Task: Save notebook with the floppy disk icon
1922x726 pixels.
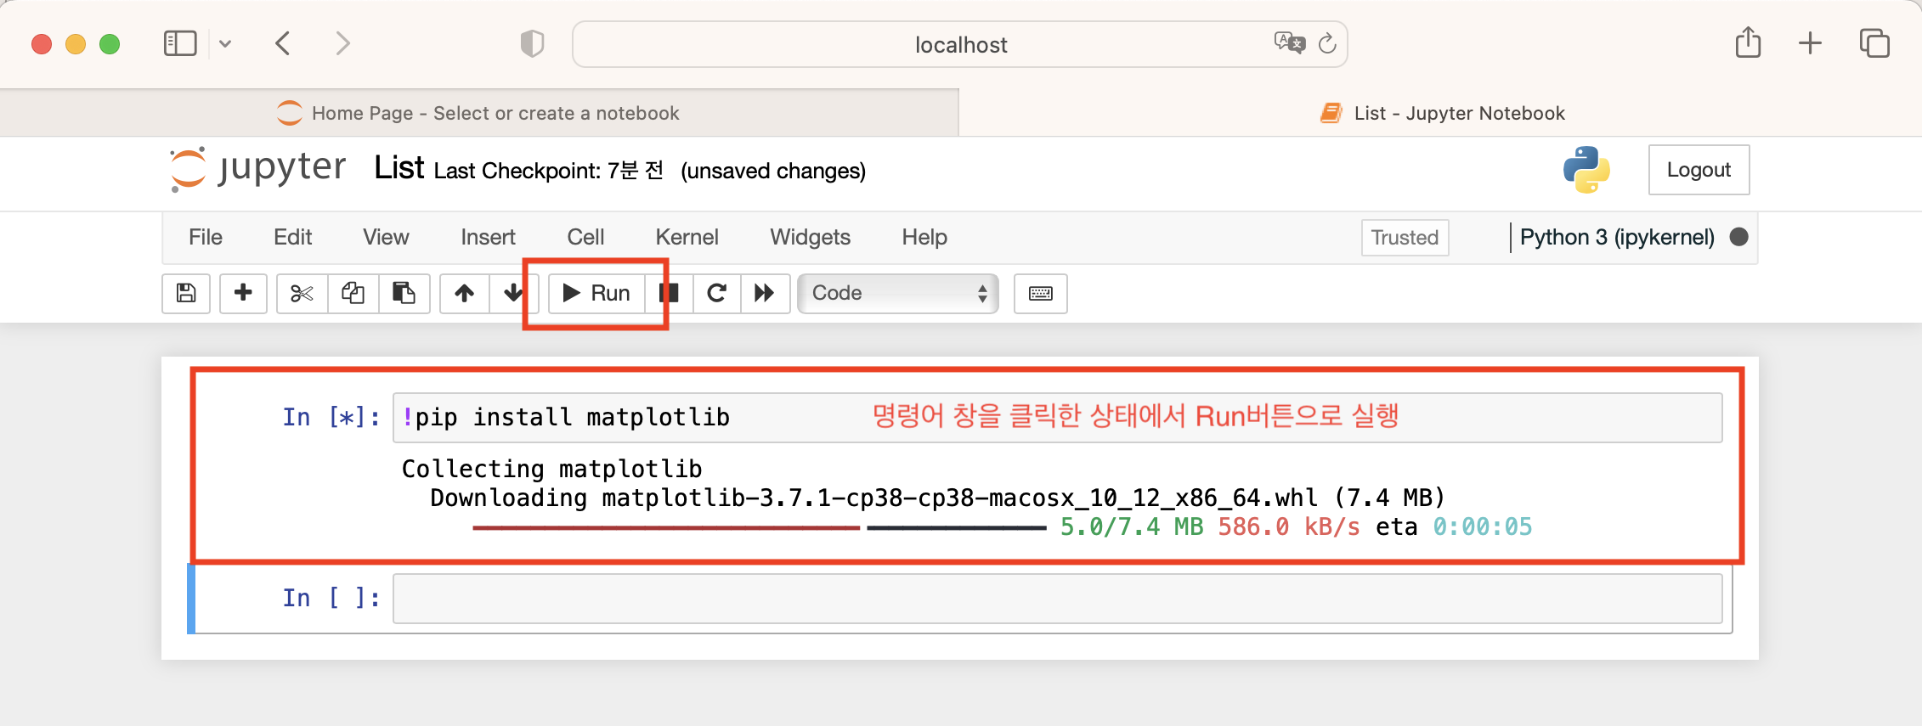Action: click(x=186, y=293)
